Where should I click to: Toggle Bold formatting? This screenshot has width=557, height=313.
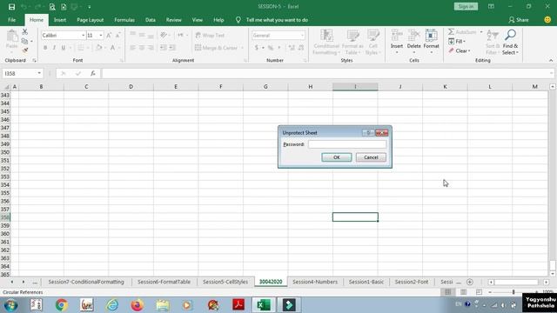coord(45,48)
